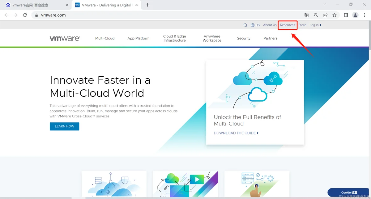Click the LEARN HOW button
Viewport: 371px width, 199px height.
64,126
